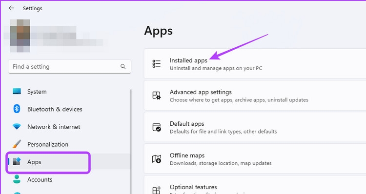Click the search magnifier icon

123,66
